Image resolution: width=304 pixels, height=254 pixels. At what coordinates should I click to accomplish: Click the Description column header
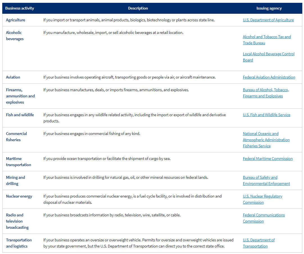click(x=138, y=8)
